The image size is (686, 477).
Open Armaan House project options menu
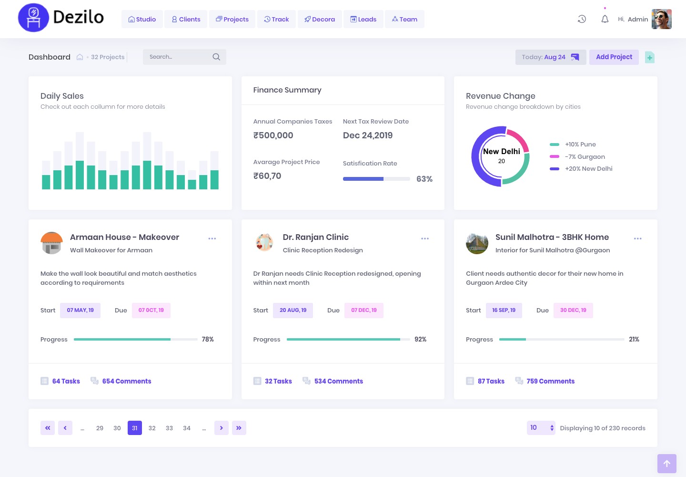212,238
